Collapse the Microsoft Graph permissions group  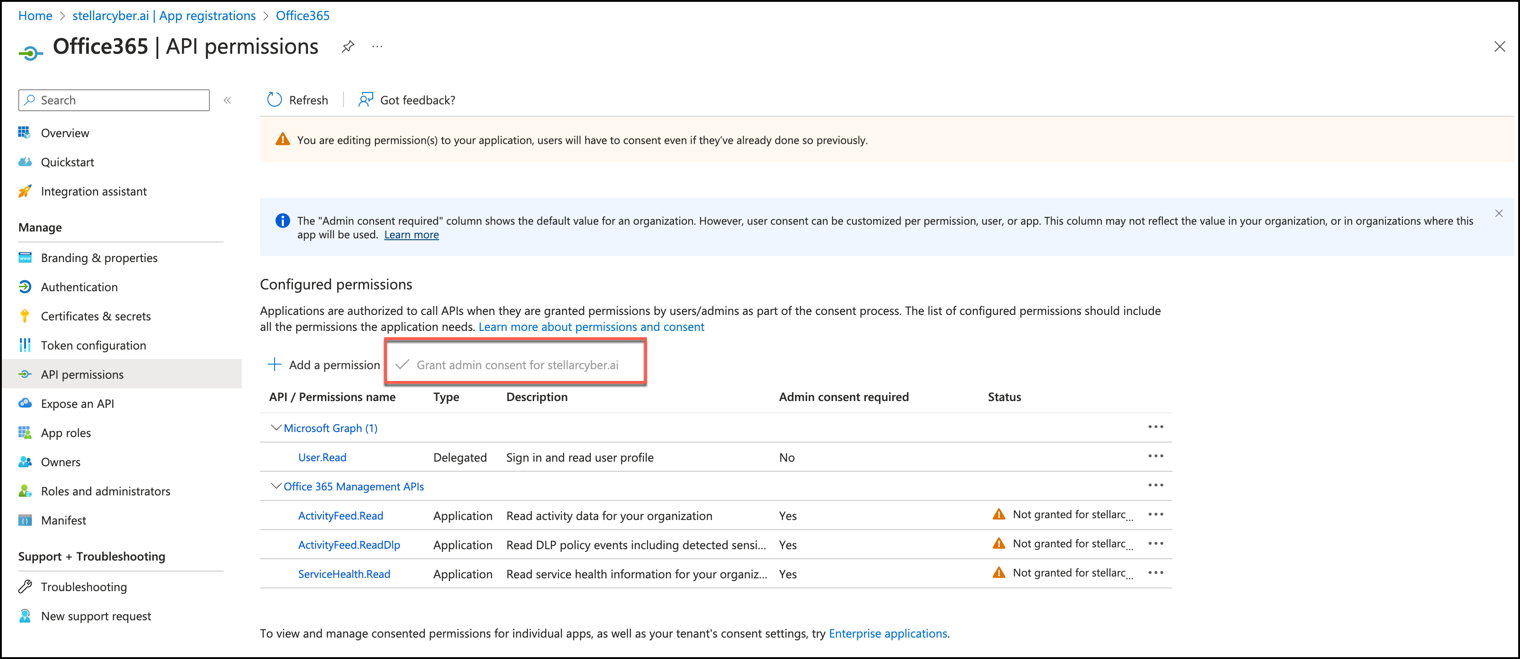click(276, 427)
